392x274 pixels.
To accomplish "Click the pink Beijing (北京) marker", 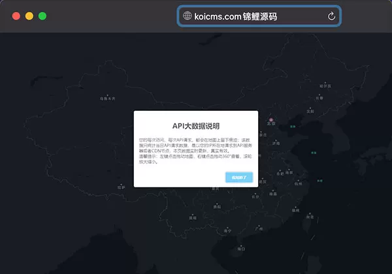I will 271,120.
